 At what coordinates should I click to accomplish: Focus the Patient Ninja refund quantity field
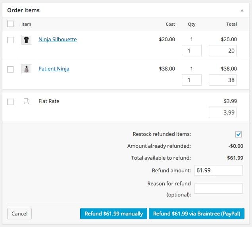pos(191,80)
